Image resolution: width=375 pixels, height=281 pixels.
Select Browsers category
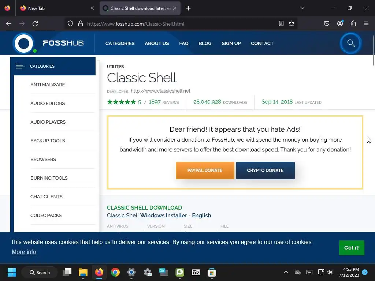(x=43, y=159)
